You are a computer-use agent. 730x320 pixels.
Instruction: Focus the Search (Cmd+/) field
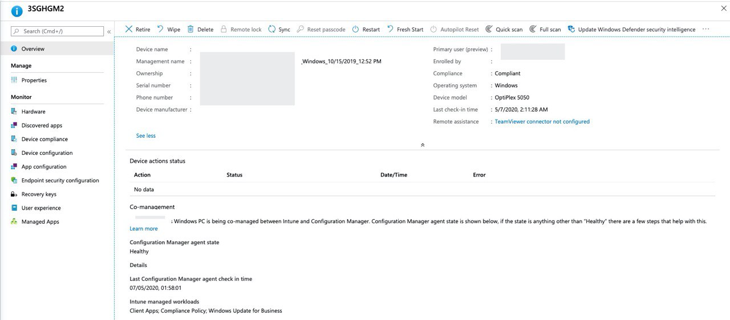pyautogui.click(x=57, y=31)
